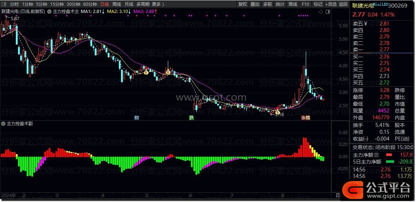Screen dimensions: 416x202
Task: Expand the 更多 periods menu
Action: [158, 4]
